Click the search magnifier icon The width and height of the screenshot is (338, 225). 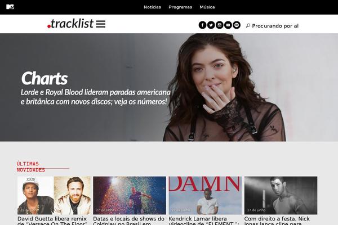coord(248,26)
